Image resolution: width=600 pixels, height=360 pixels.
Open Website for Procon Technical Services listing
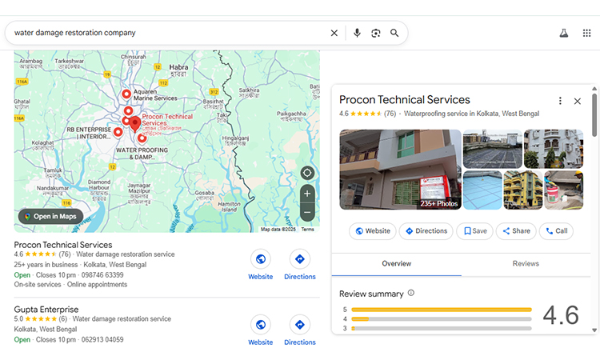261,265
